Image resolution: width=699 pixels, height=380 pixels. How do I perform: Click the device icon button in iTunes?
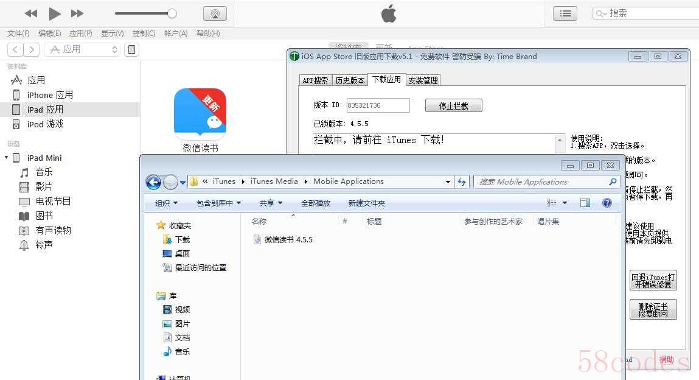click(131, 49)
